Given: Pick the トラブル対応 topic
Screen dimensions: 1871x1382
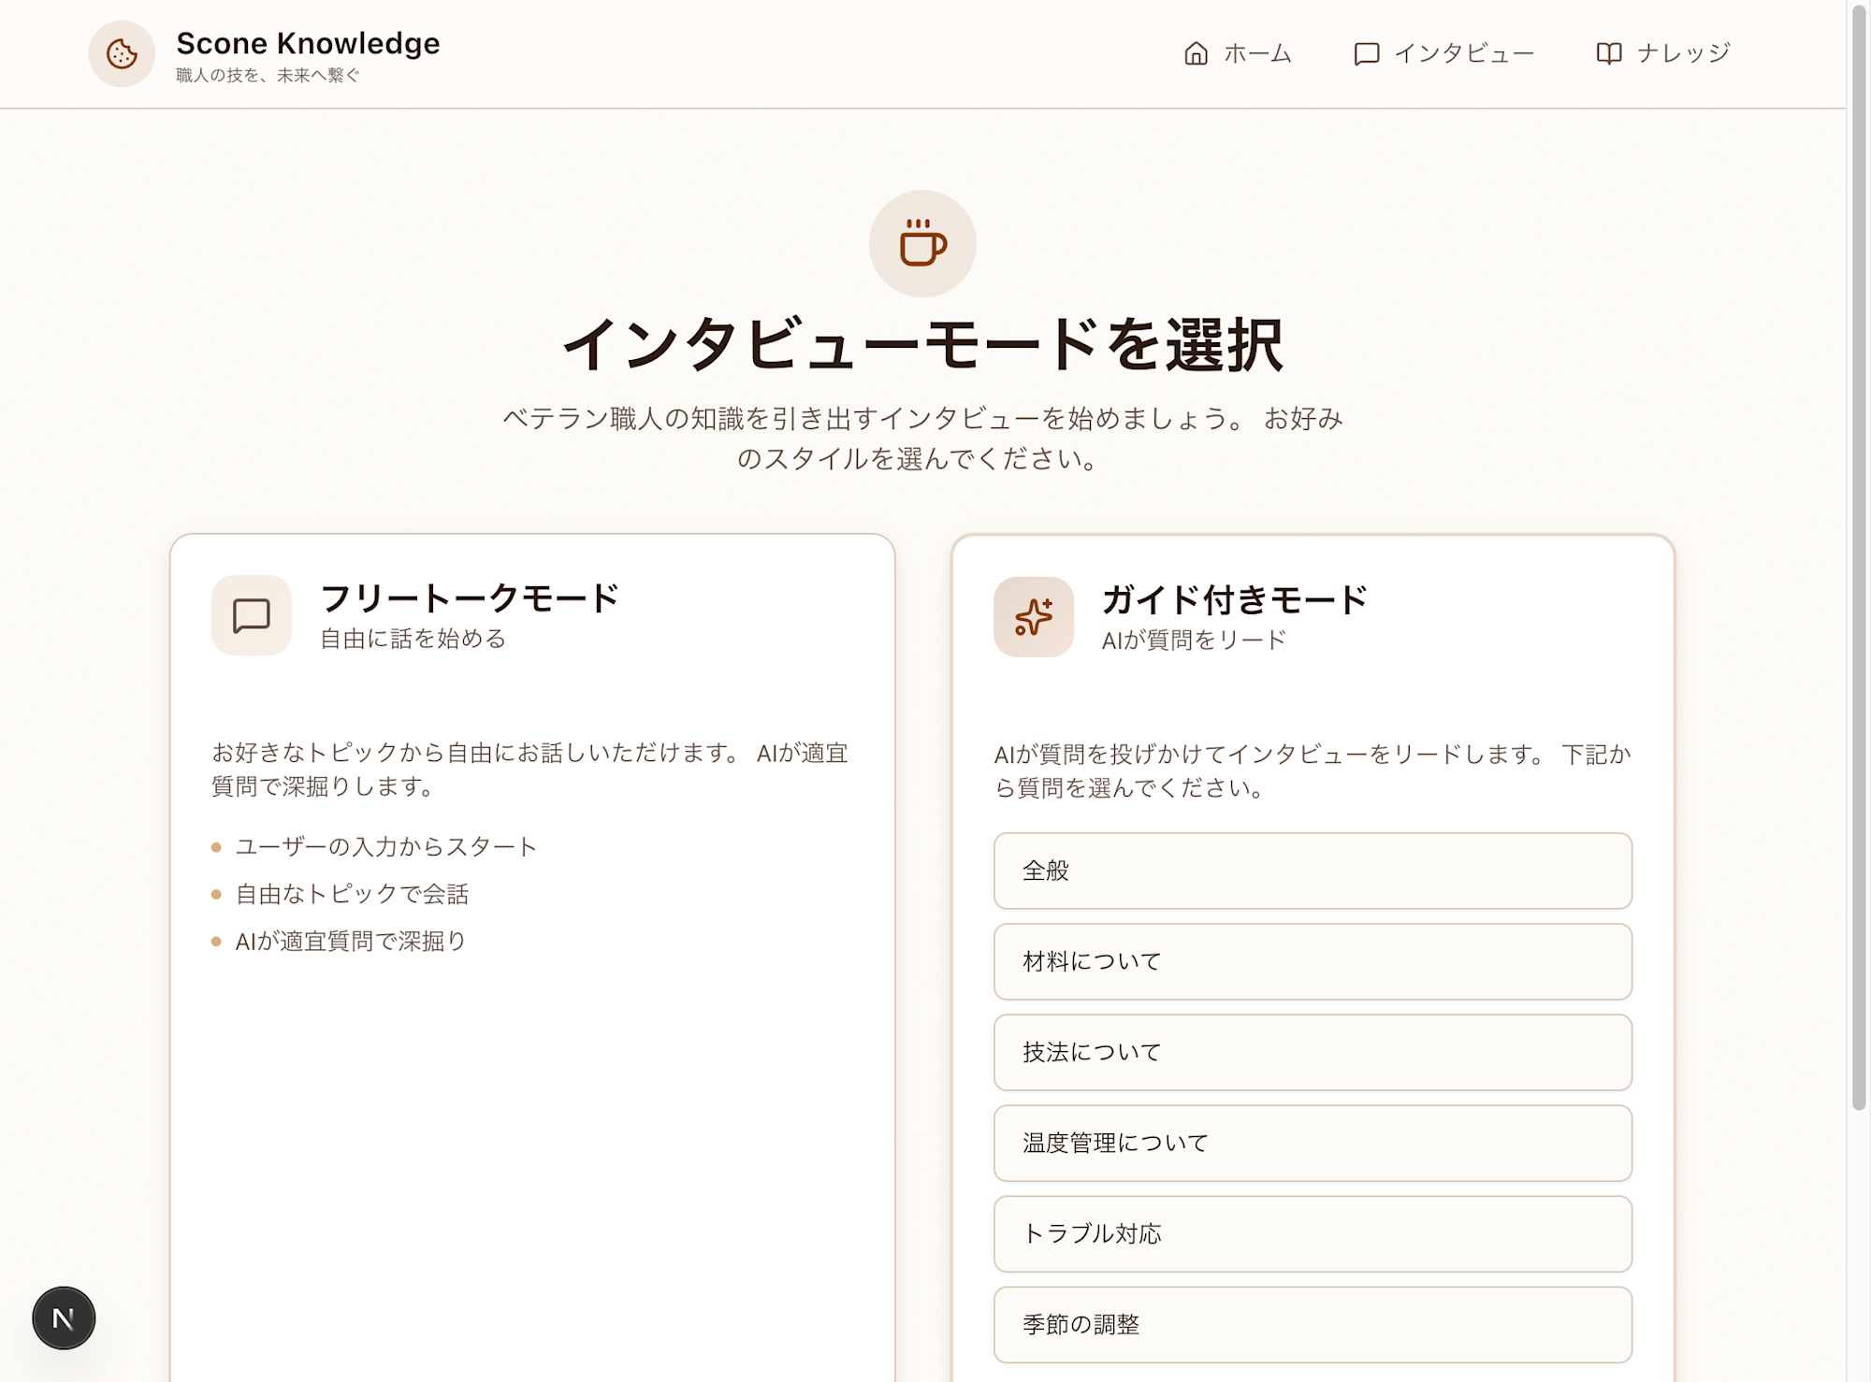Looking at the screenshot, I should click(1312, 1233).
